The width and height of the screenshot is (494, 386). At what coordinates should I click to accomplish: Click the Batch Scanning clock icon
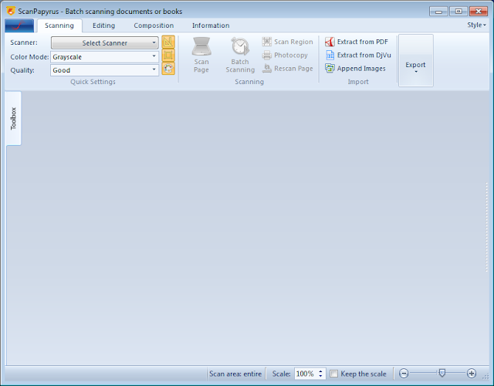click(240, 46)
